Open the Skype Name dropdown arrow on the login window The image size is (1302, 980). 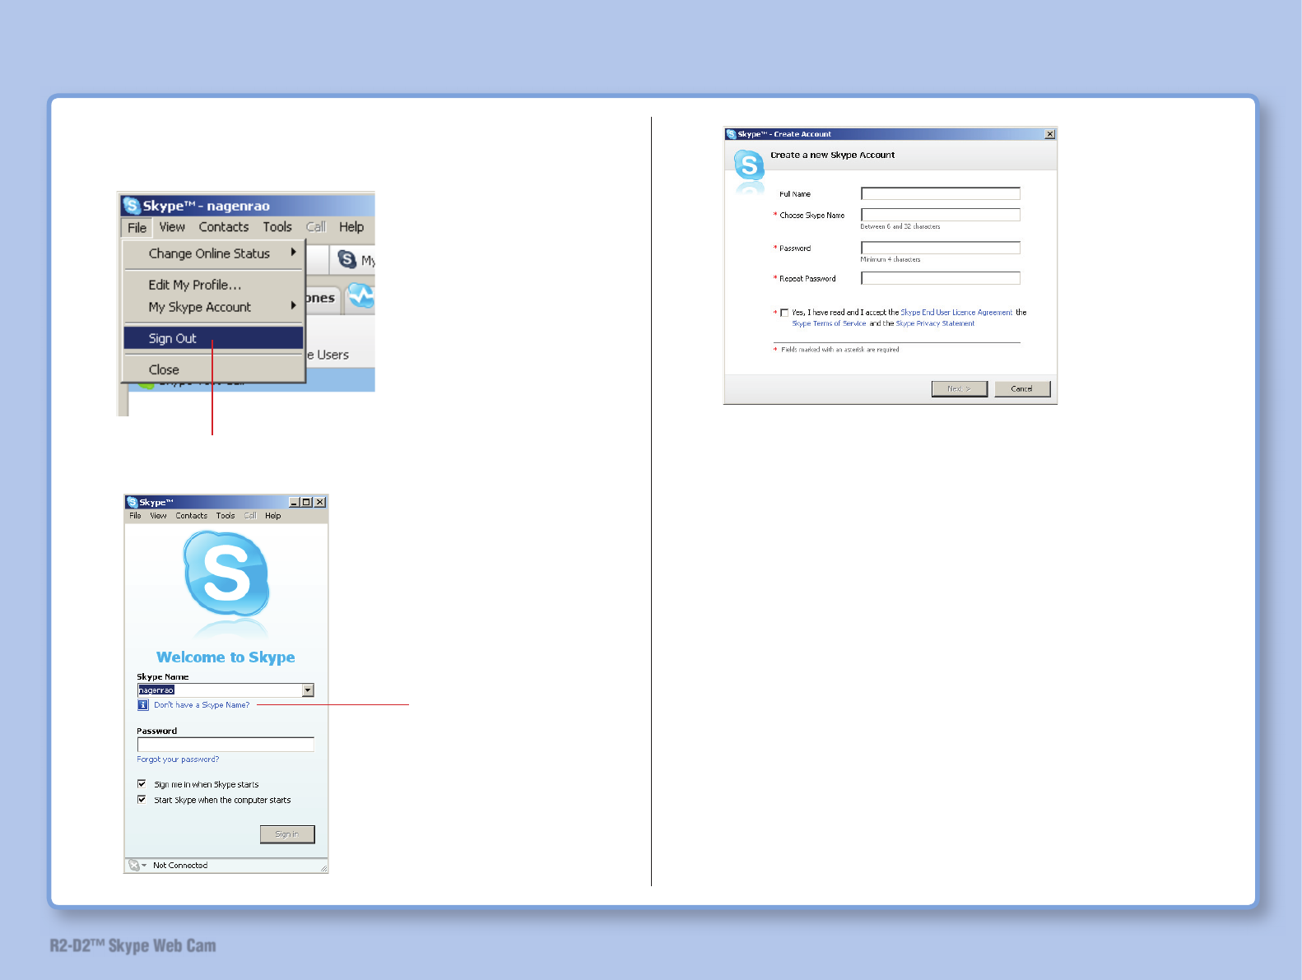tap(308, 690)
